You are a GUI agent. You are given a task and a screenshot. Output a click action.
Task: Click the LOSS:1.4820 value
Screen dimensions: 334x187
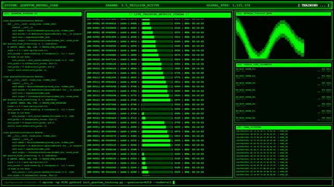(129, 77)
